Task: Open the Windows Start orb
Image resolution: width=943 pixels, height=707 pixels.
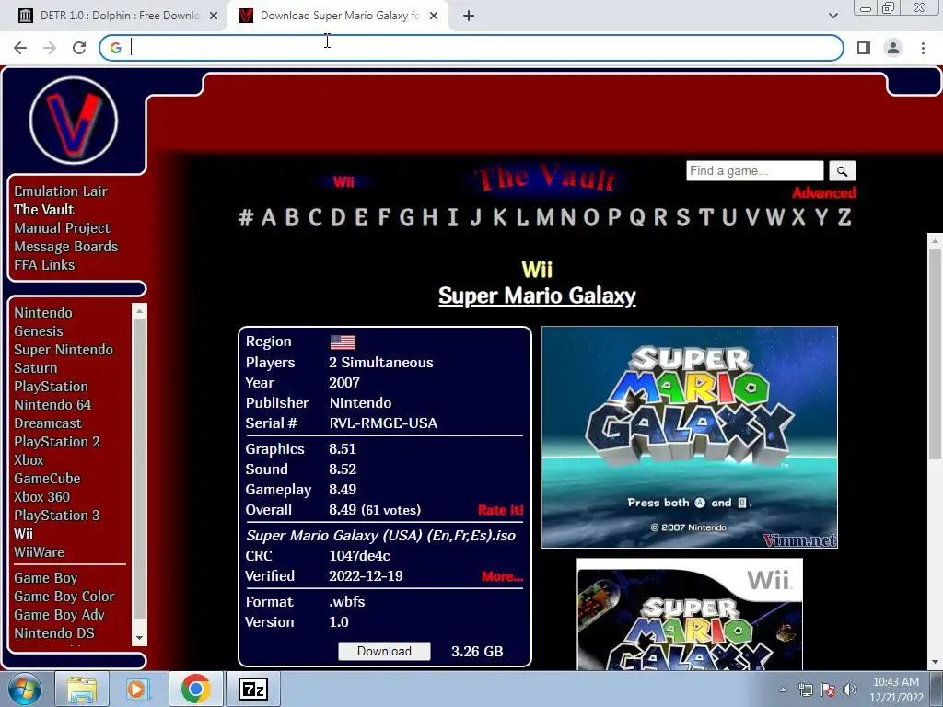Action: pyautogui.click(x=25, y=689)
